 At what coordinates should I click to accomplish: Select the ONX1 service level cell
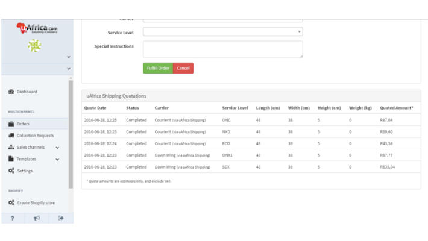click(x=227, y=155)
